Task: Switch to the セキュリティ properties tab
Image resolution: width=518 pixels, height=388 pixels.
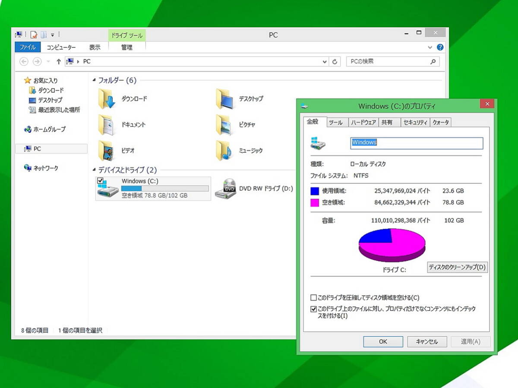Action: click(x=415, y=123)
